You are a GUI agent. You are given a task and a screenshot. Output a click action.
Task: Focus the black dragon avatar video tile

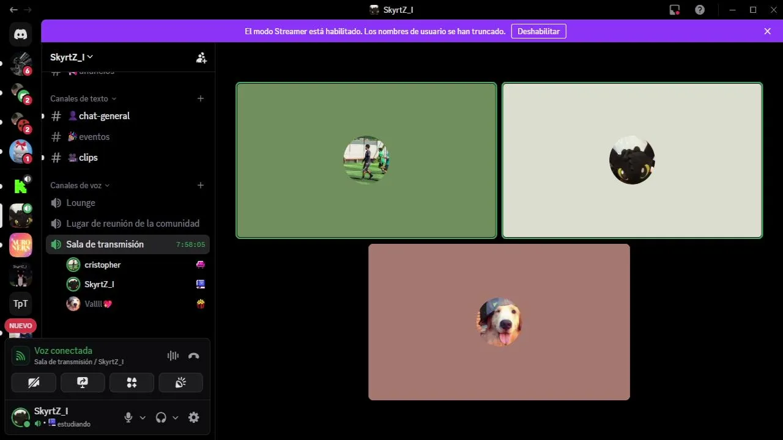pyautogui.click(x=632, y=160)
